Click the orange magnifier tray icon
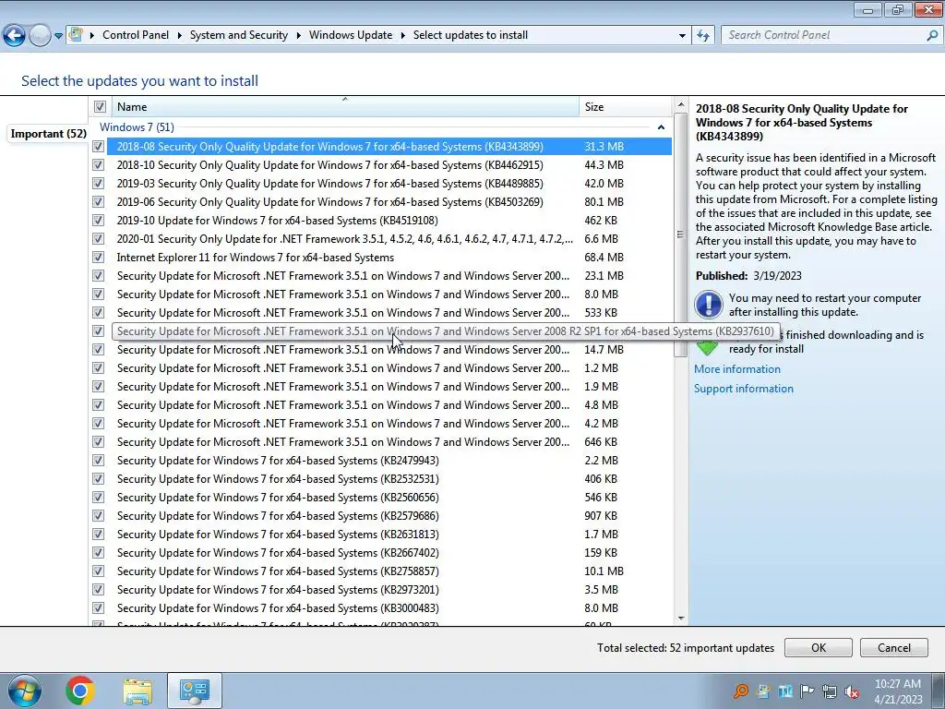This screenshot has width=945, height=709. tap(741, 691)
